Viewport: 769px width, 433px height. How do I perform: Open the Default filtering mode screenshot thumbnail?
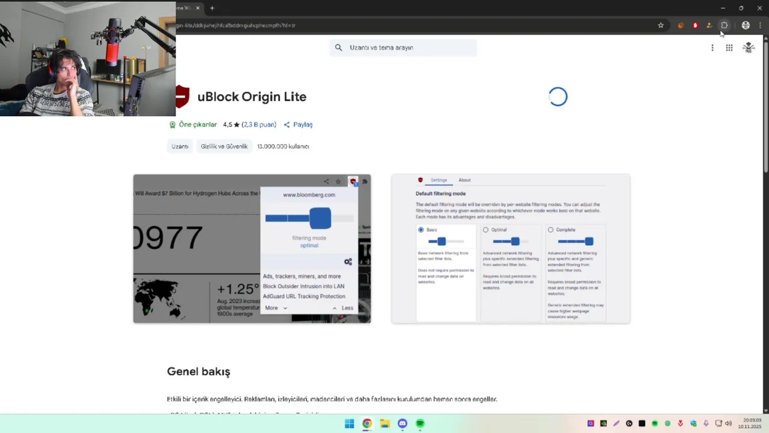(511, 248)
